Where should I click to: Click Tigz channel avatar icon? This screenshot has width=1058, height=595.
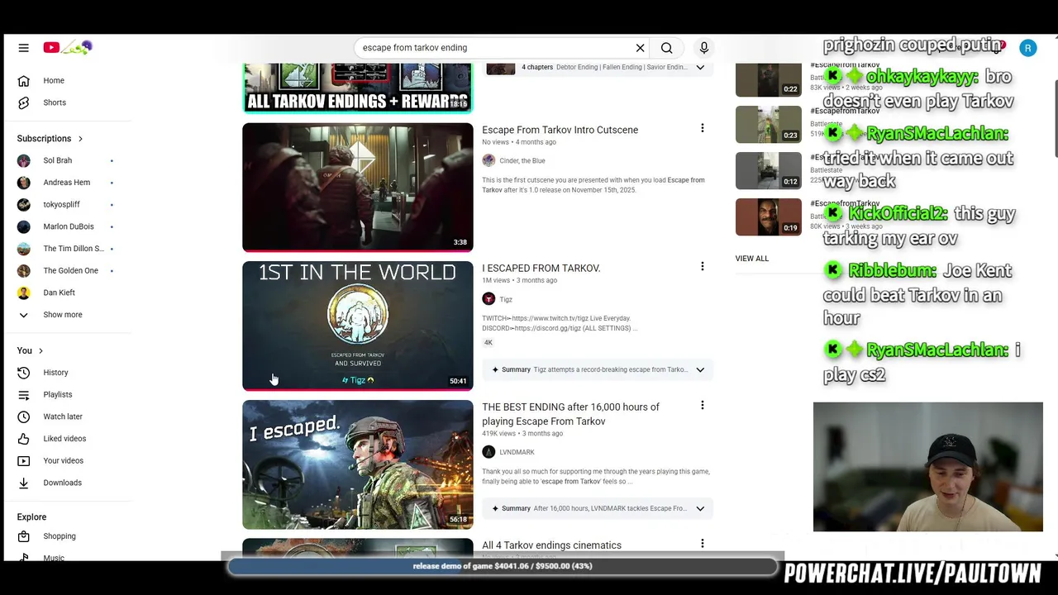[488, 299]
